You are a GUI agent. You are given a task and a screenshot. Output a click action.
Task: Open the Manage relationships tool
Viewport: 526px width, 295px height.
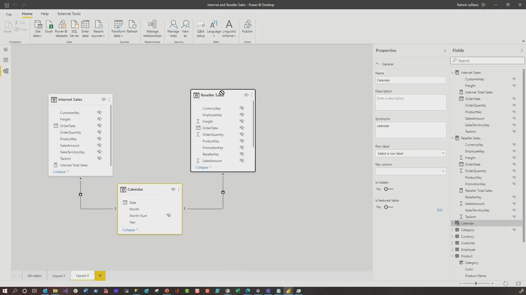tap(152, 28)
